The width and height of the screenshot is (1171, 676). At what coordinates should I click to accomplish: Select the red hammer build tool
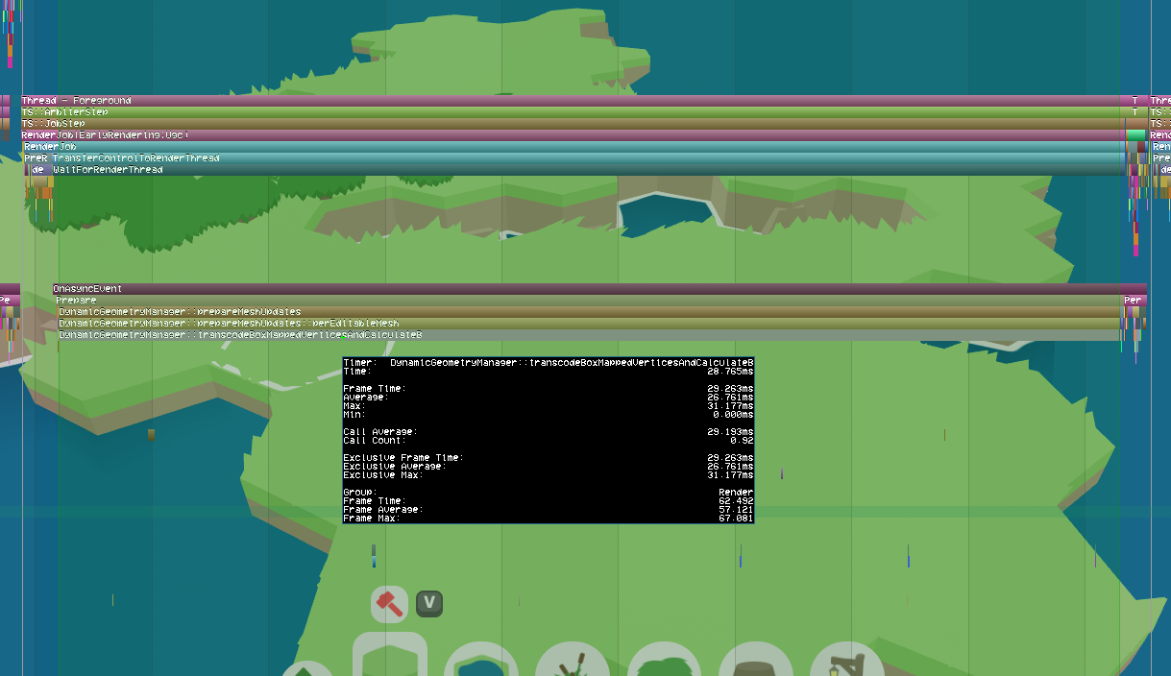click(x=389, y=604)
